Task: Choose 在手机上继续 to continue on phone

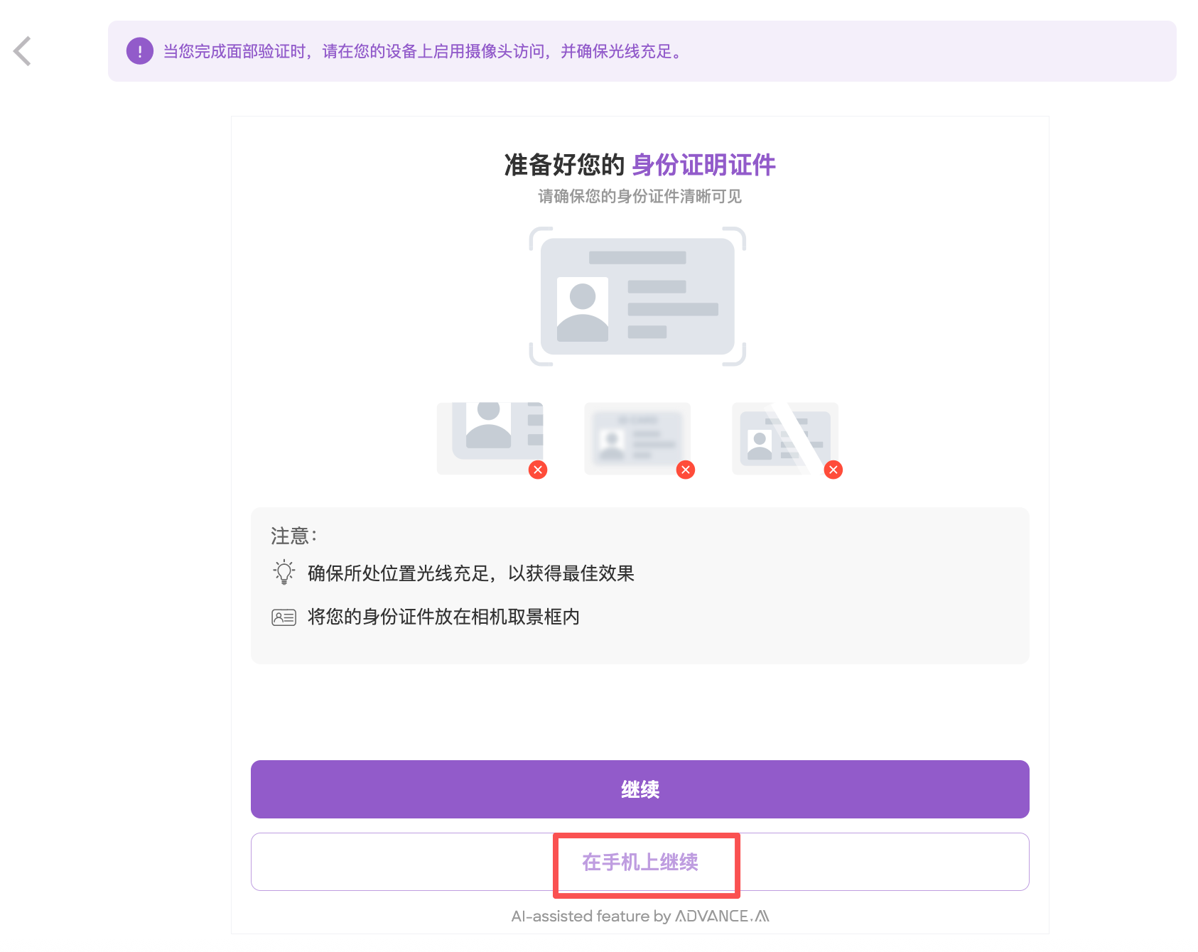Action: click(640, 862)
